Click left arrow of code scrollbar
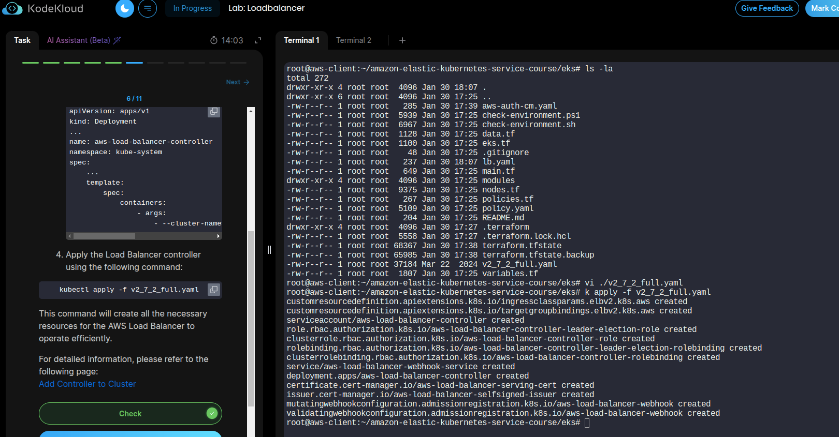 click(x=69, y=236)
